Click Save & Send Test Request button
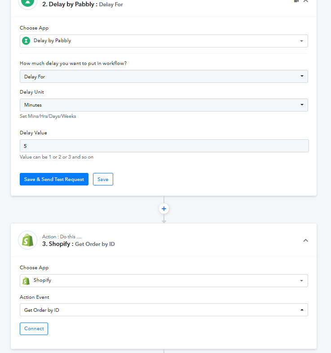 point(54,179)
